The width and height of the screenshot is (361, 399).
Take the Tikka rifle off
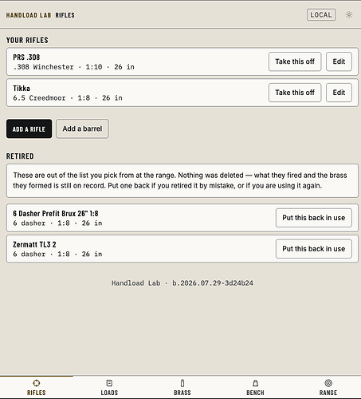[x=295, y=93]
